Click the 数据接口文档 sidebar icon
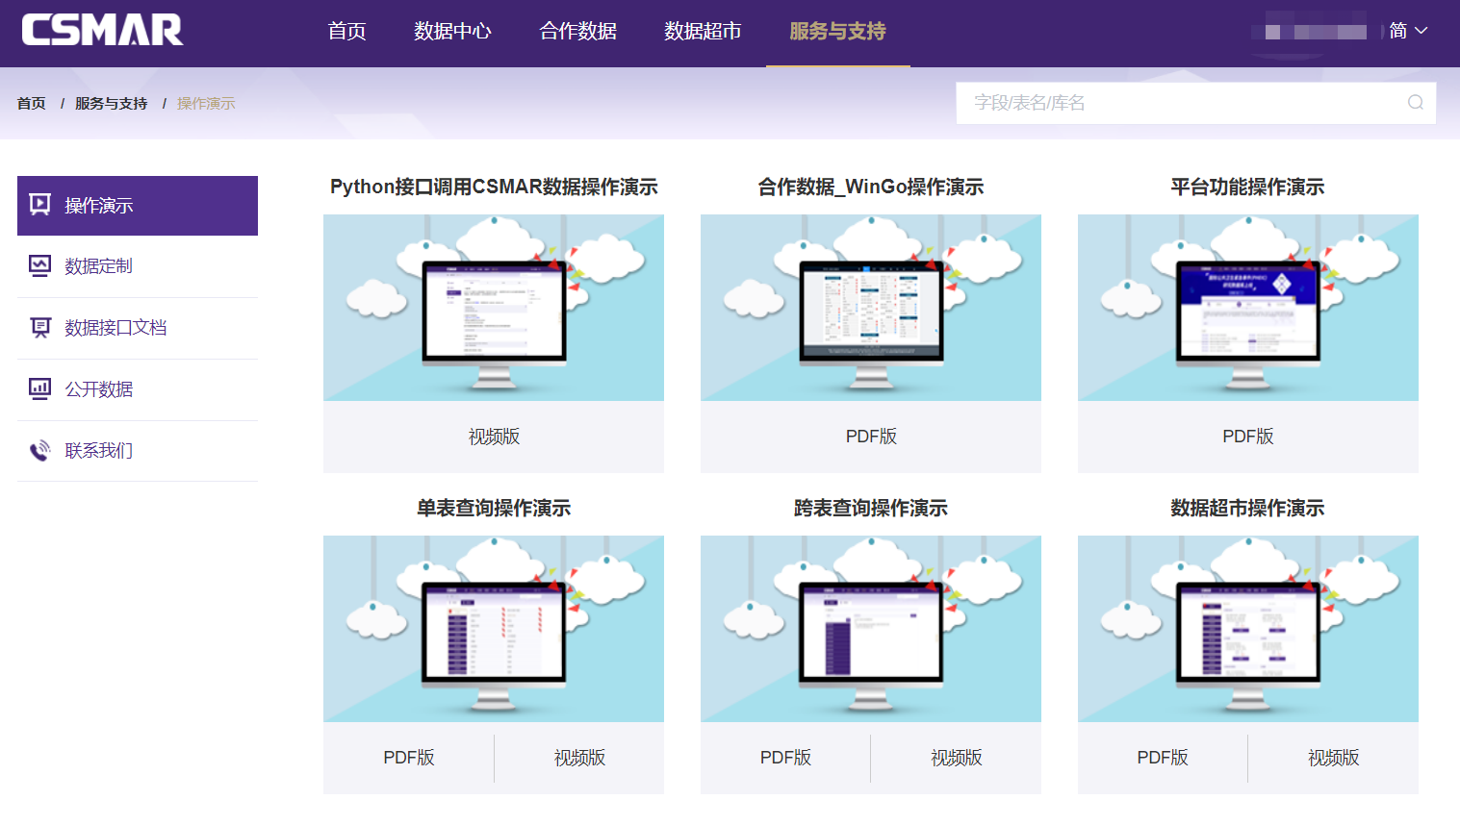The width and height of the screenshot is (1460, 825). [x=39, y=328]
